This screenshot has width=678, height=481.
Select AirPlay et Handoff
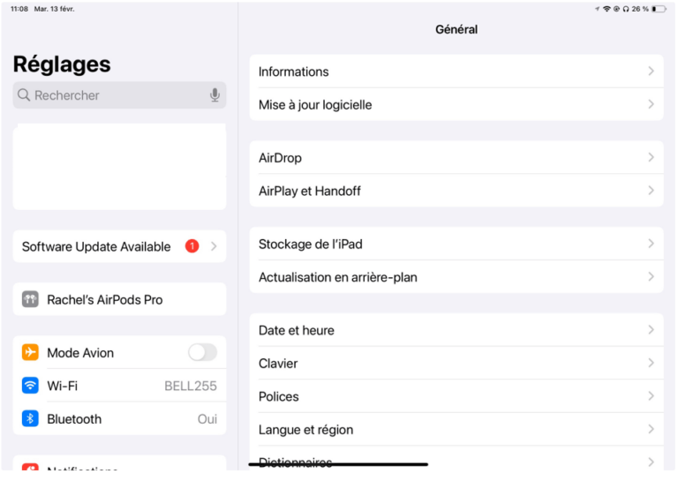click(x=456, y=191)
